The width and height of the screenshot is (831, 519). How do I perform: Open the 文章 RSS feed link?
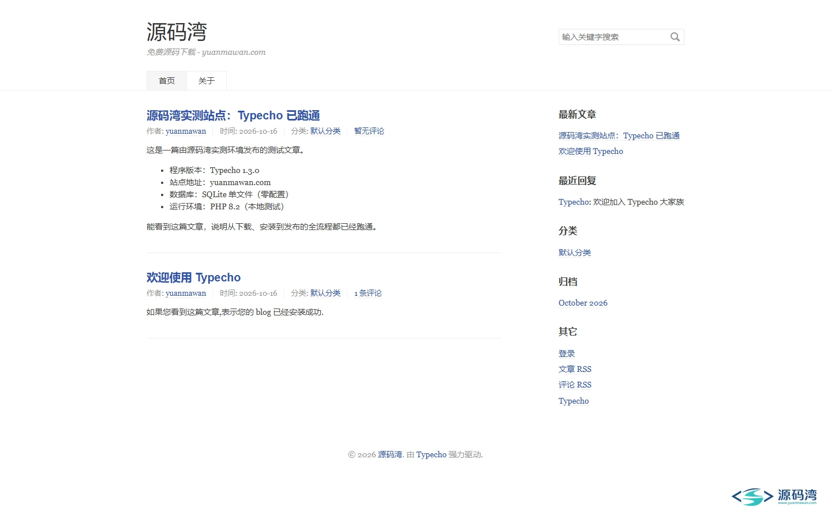click(575, 369)
